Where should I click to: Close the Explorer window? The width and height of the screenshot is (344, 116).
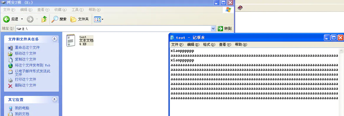[230, 3]
